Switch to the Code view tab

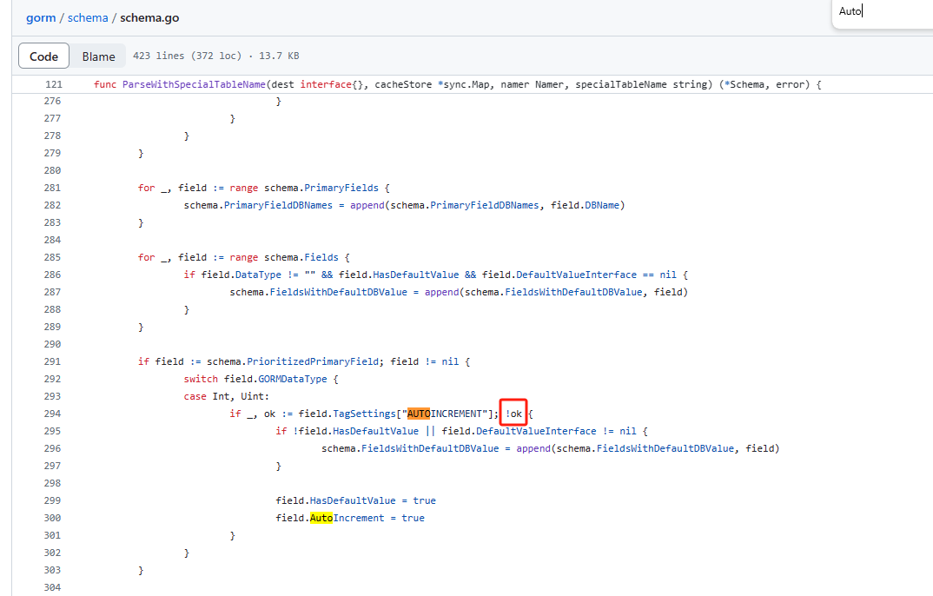coord(43,56)
